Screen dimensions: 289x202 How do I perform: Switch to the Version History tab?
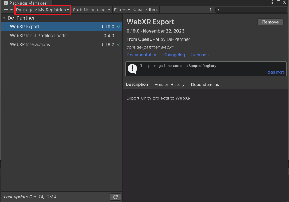(169, 85)
